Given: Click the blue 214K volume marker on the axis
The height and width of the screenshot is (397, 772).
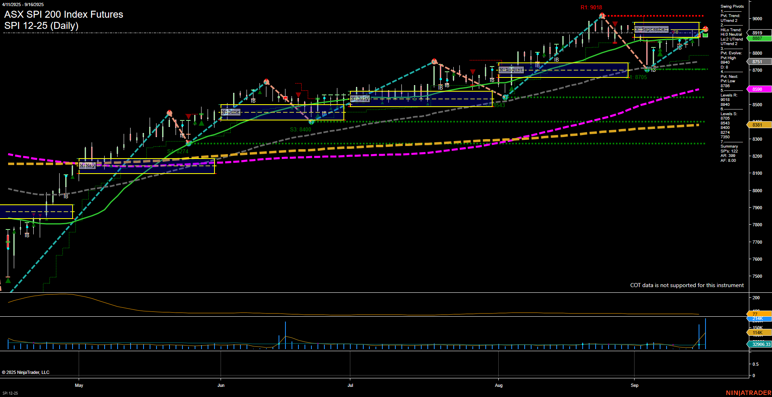Looking at the screenshot, I should (757, 319).
